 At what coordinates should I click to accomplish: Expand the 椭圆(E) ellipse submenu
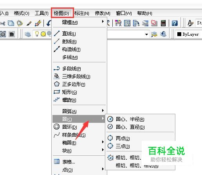point(79,143)
